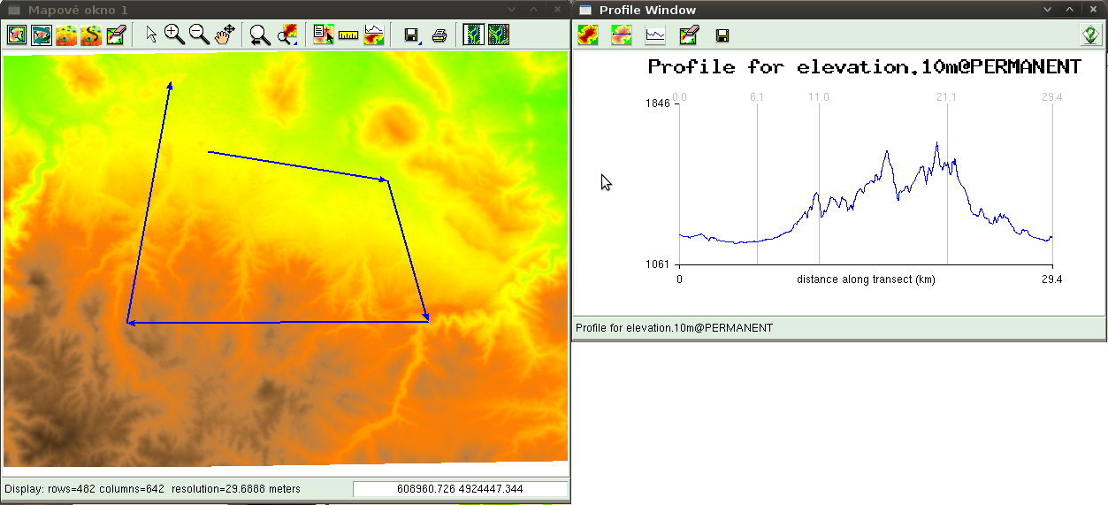Click the 'Display: rows=482 columns=642' status text
The height and width of the screenshot is (505, 1108).
(86, 489)
